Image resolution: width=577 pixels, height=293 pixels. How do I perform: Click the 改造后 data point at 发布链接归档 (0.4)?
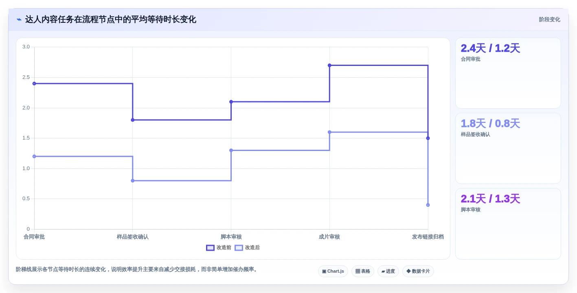pos(428,205)
